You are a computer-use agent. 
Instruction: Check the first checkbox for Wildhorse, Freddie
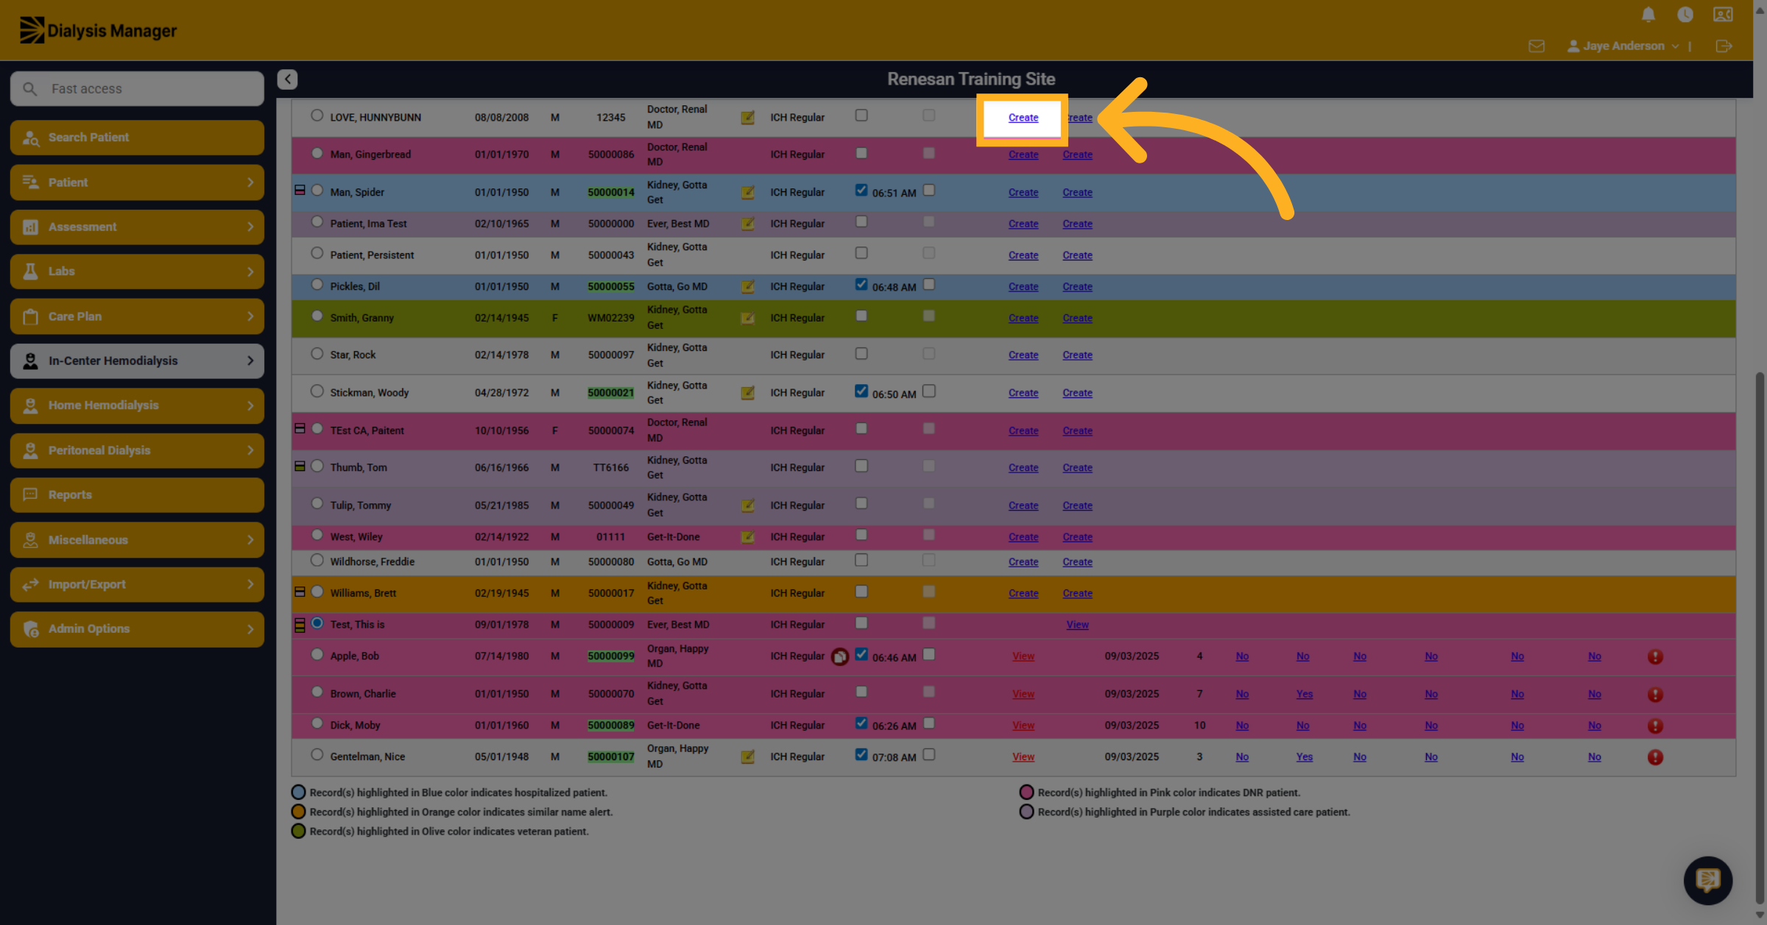click(861, 560)
